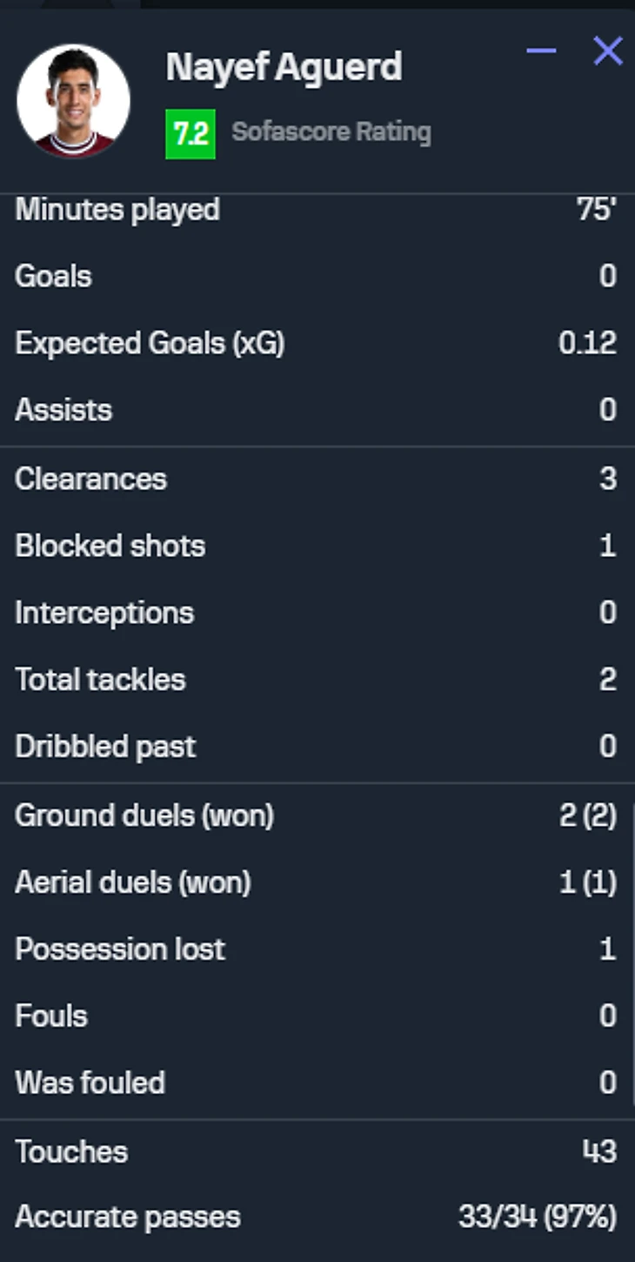Click the Blocked shots stat
The height and width of the screenshot is (1262, 635).
[316, 546]
